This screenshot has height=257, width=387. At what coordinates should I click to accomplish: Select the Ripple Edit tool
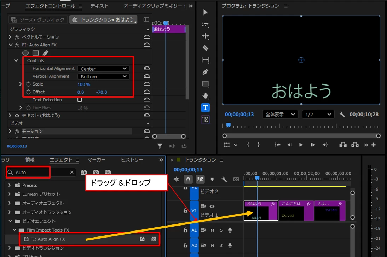(x=205, y=36)
